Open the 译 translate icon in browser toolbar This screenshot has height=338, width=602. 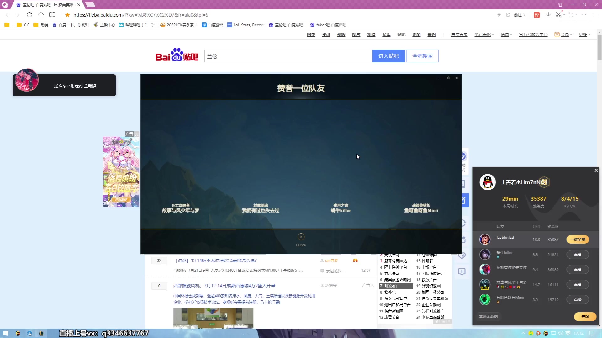point(537,15)
